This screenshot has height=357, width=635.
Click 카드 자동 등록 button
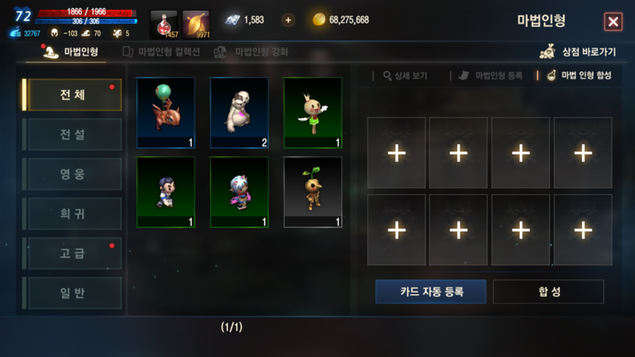click(431, 291)
